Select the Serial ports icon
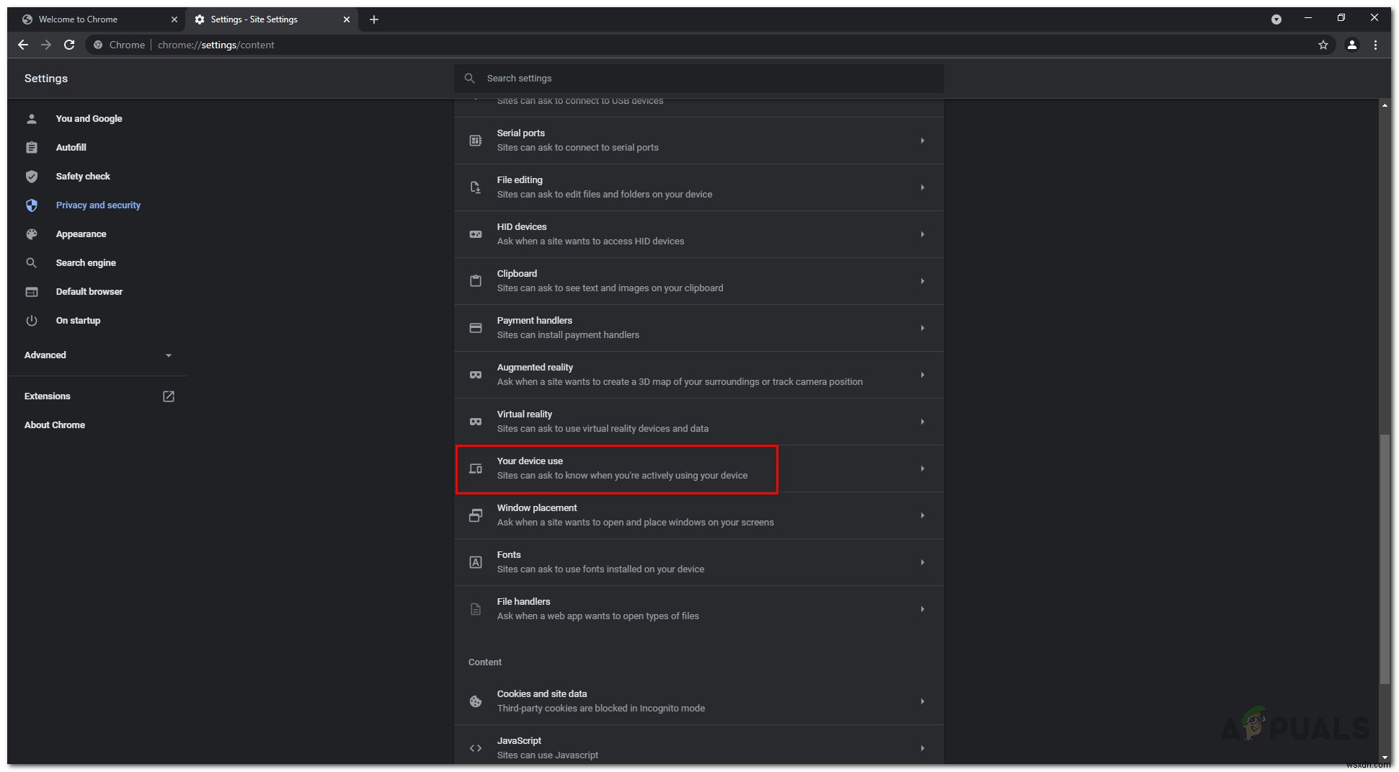This screenshot has height=772, width=1399. [x=476, y=140]
